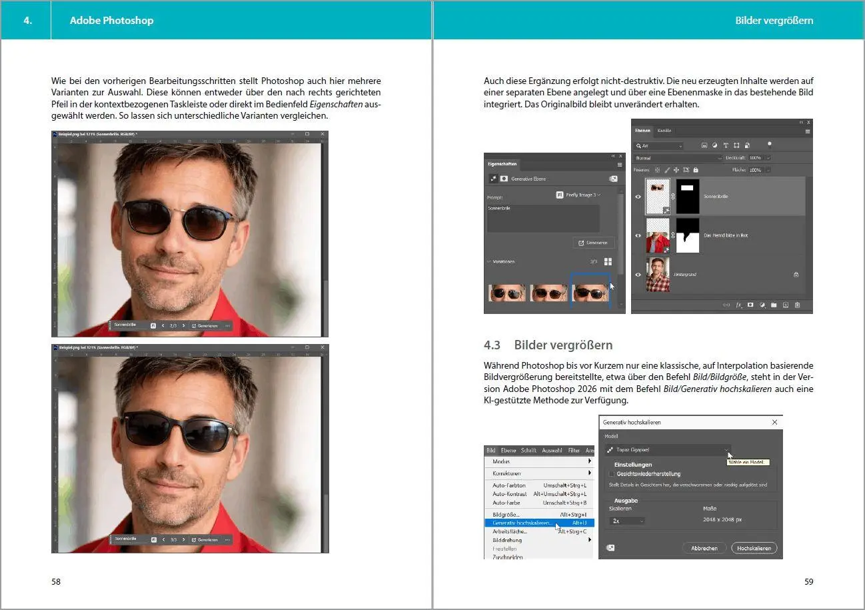Click the lock transparent pixels icon next to Fixieren
Screen dimensions: 865x610
(657, 170)
